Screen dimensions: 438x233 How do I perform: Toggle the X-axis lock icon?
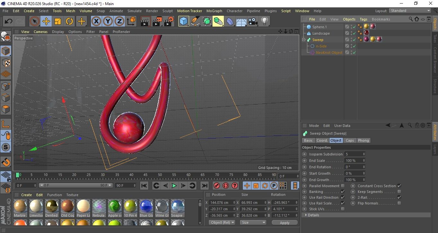[x=96, y=21]
